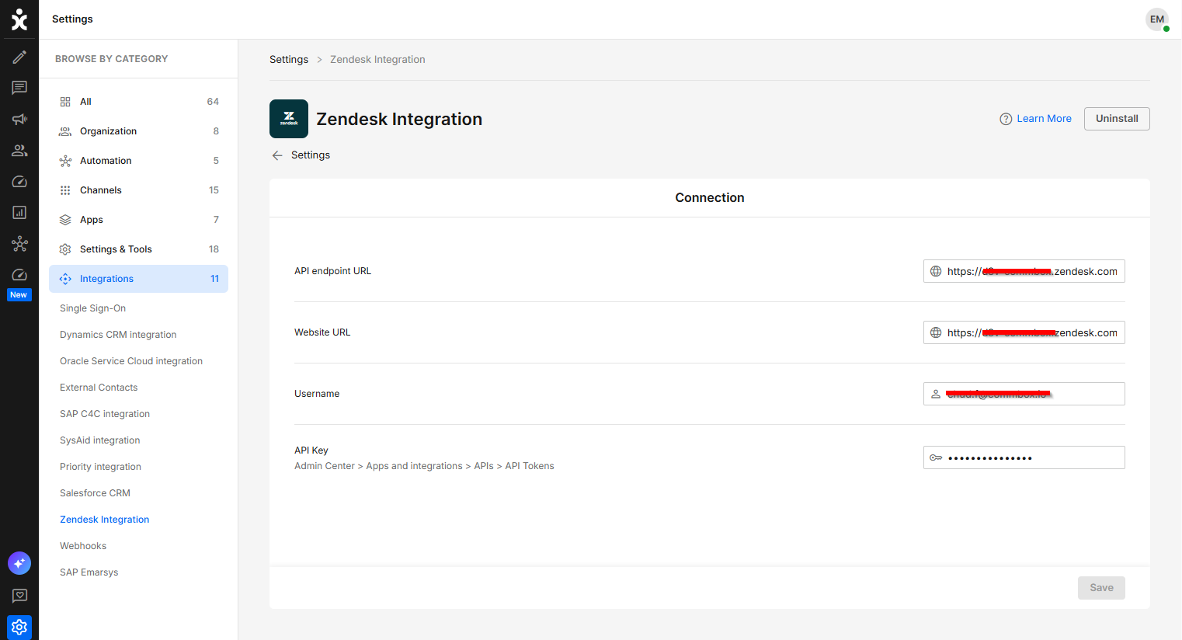Focus the Username input field
This screenshot has height=640, width=1182.
pyautogui.click(x=1024, y=394)
